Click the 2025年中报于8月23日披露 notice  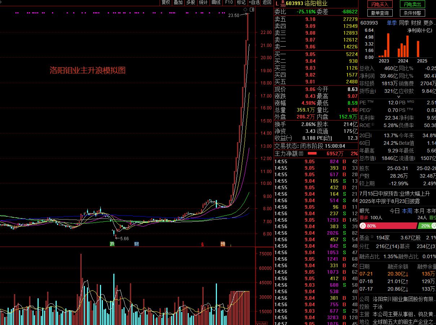pos(390,201)
